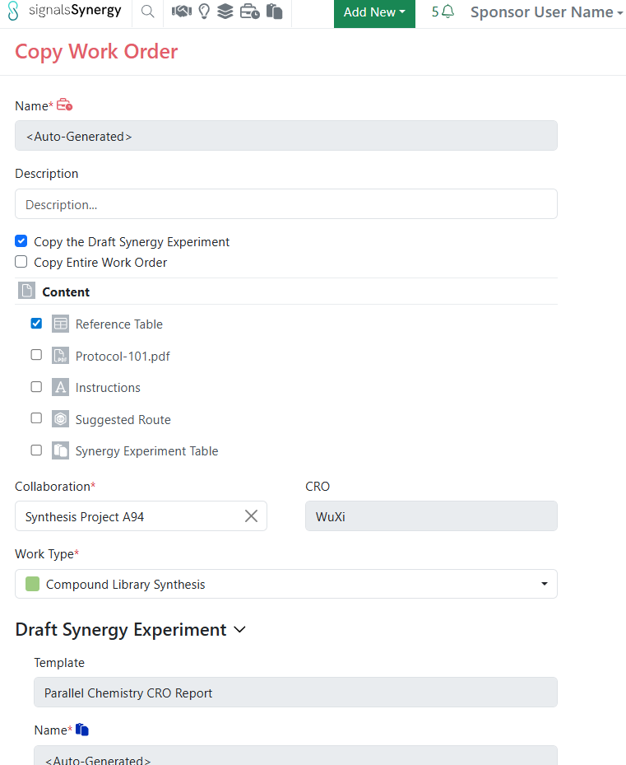The width and height of the screenshot is (626, 765).
Task: Click the lightbulb icon in navbar
Action: coord(204,12)
